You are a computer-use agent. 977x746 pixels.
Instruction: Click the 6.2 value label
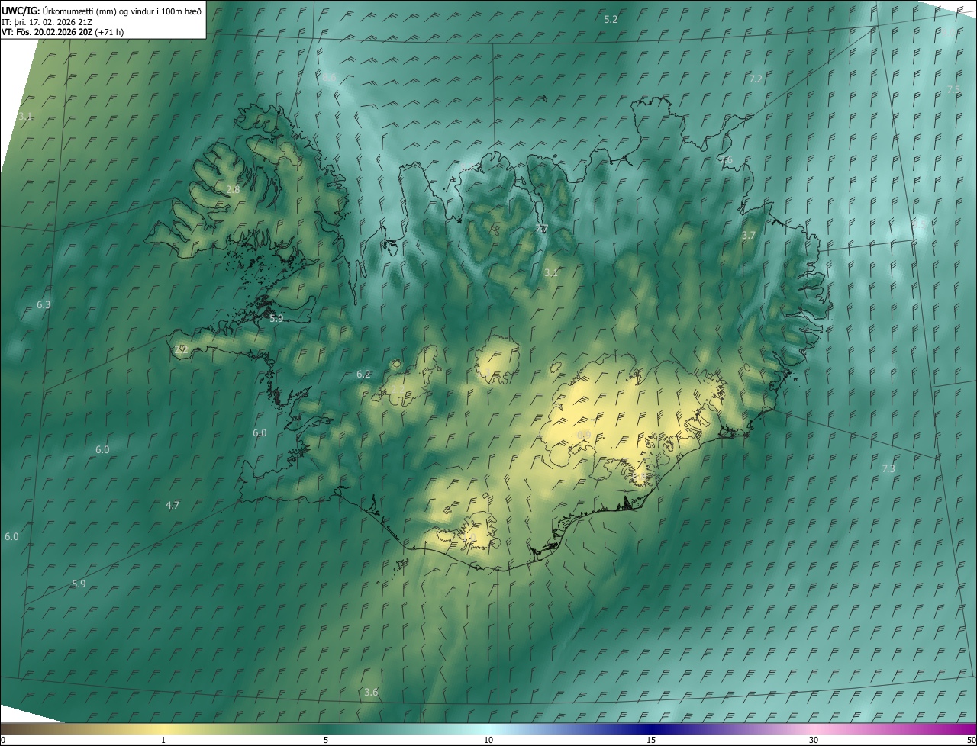363,374
